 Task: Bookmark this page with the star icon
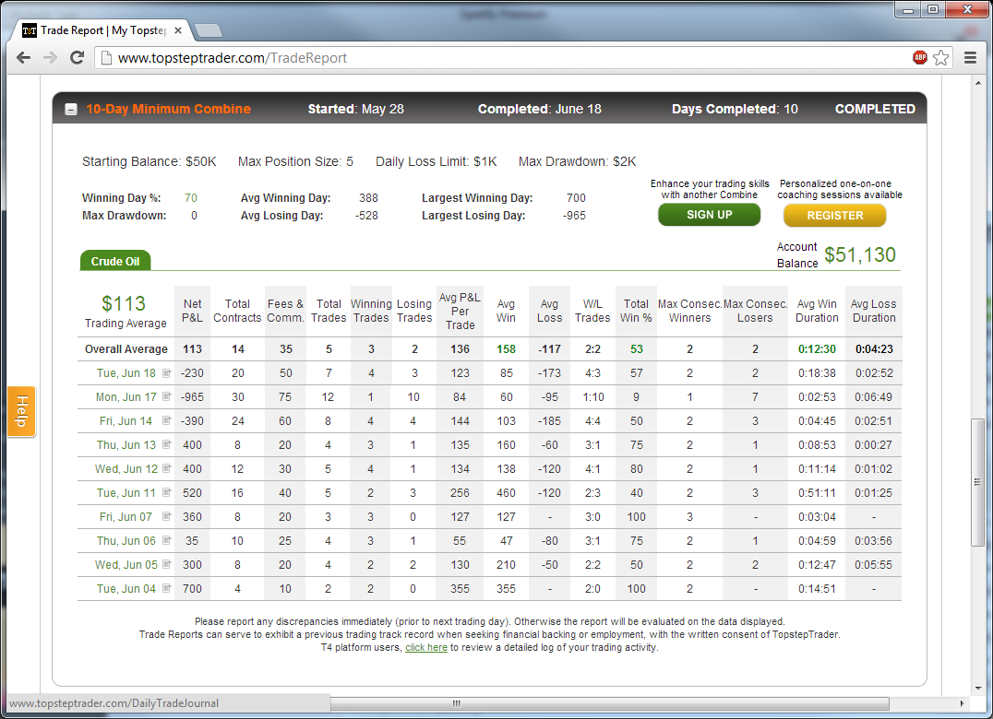point(941,57)
